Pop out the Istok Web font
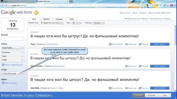This screenshot has width=177, height=99. [x=143, y=88]
